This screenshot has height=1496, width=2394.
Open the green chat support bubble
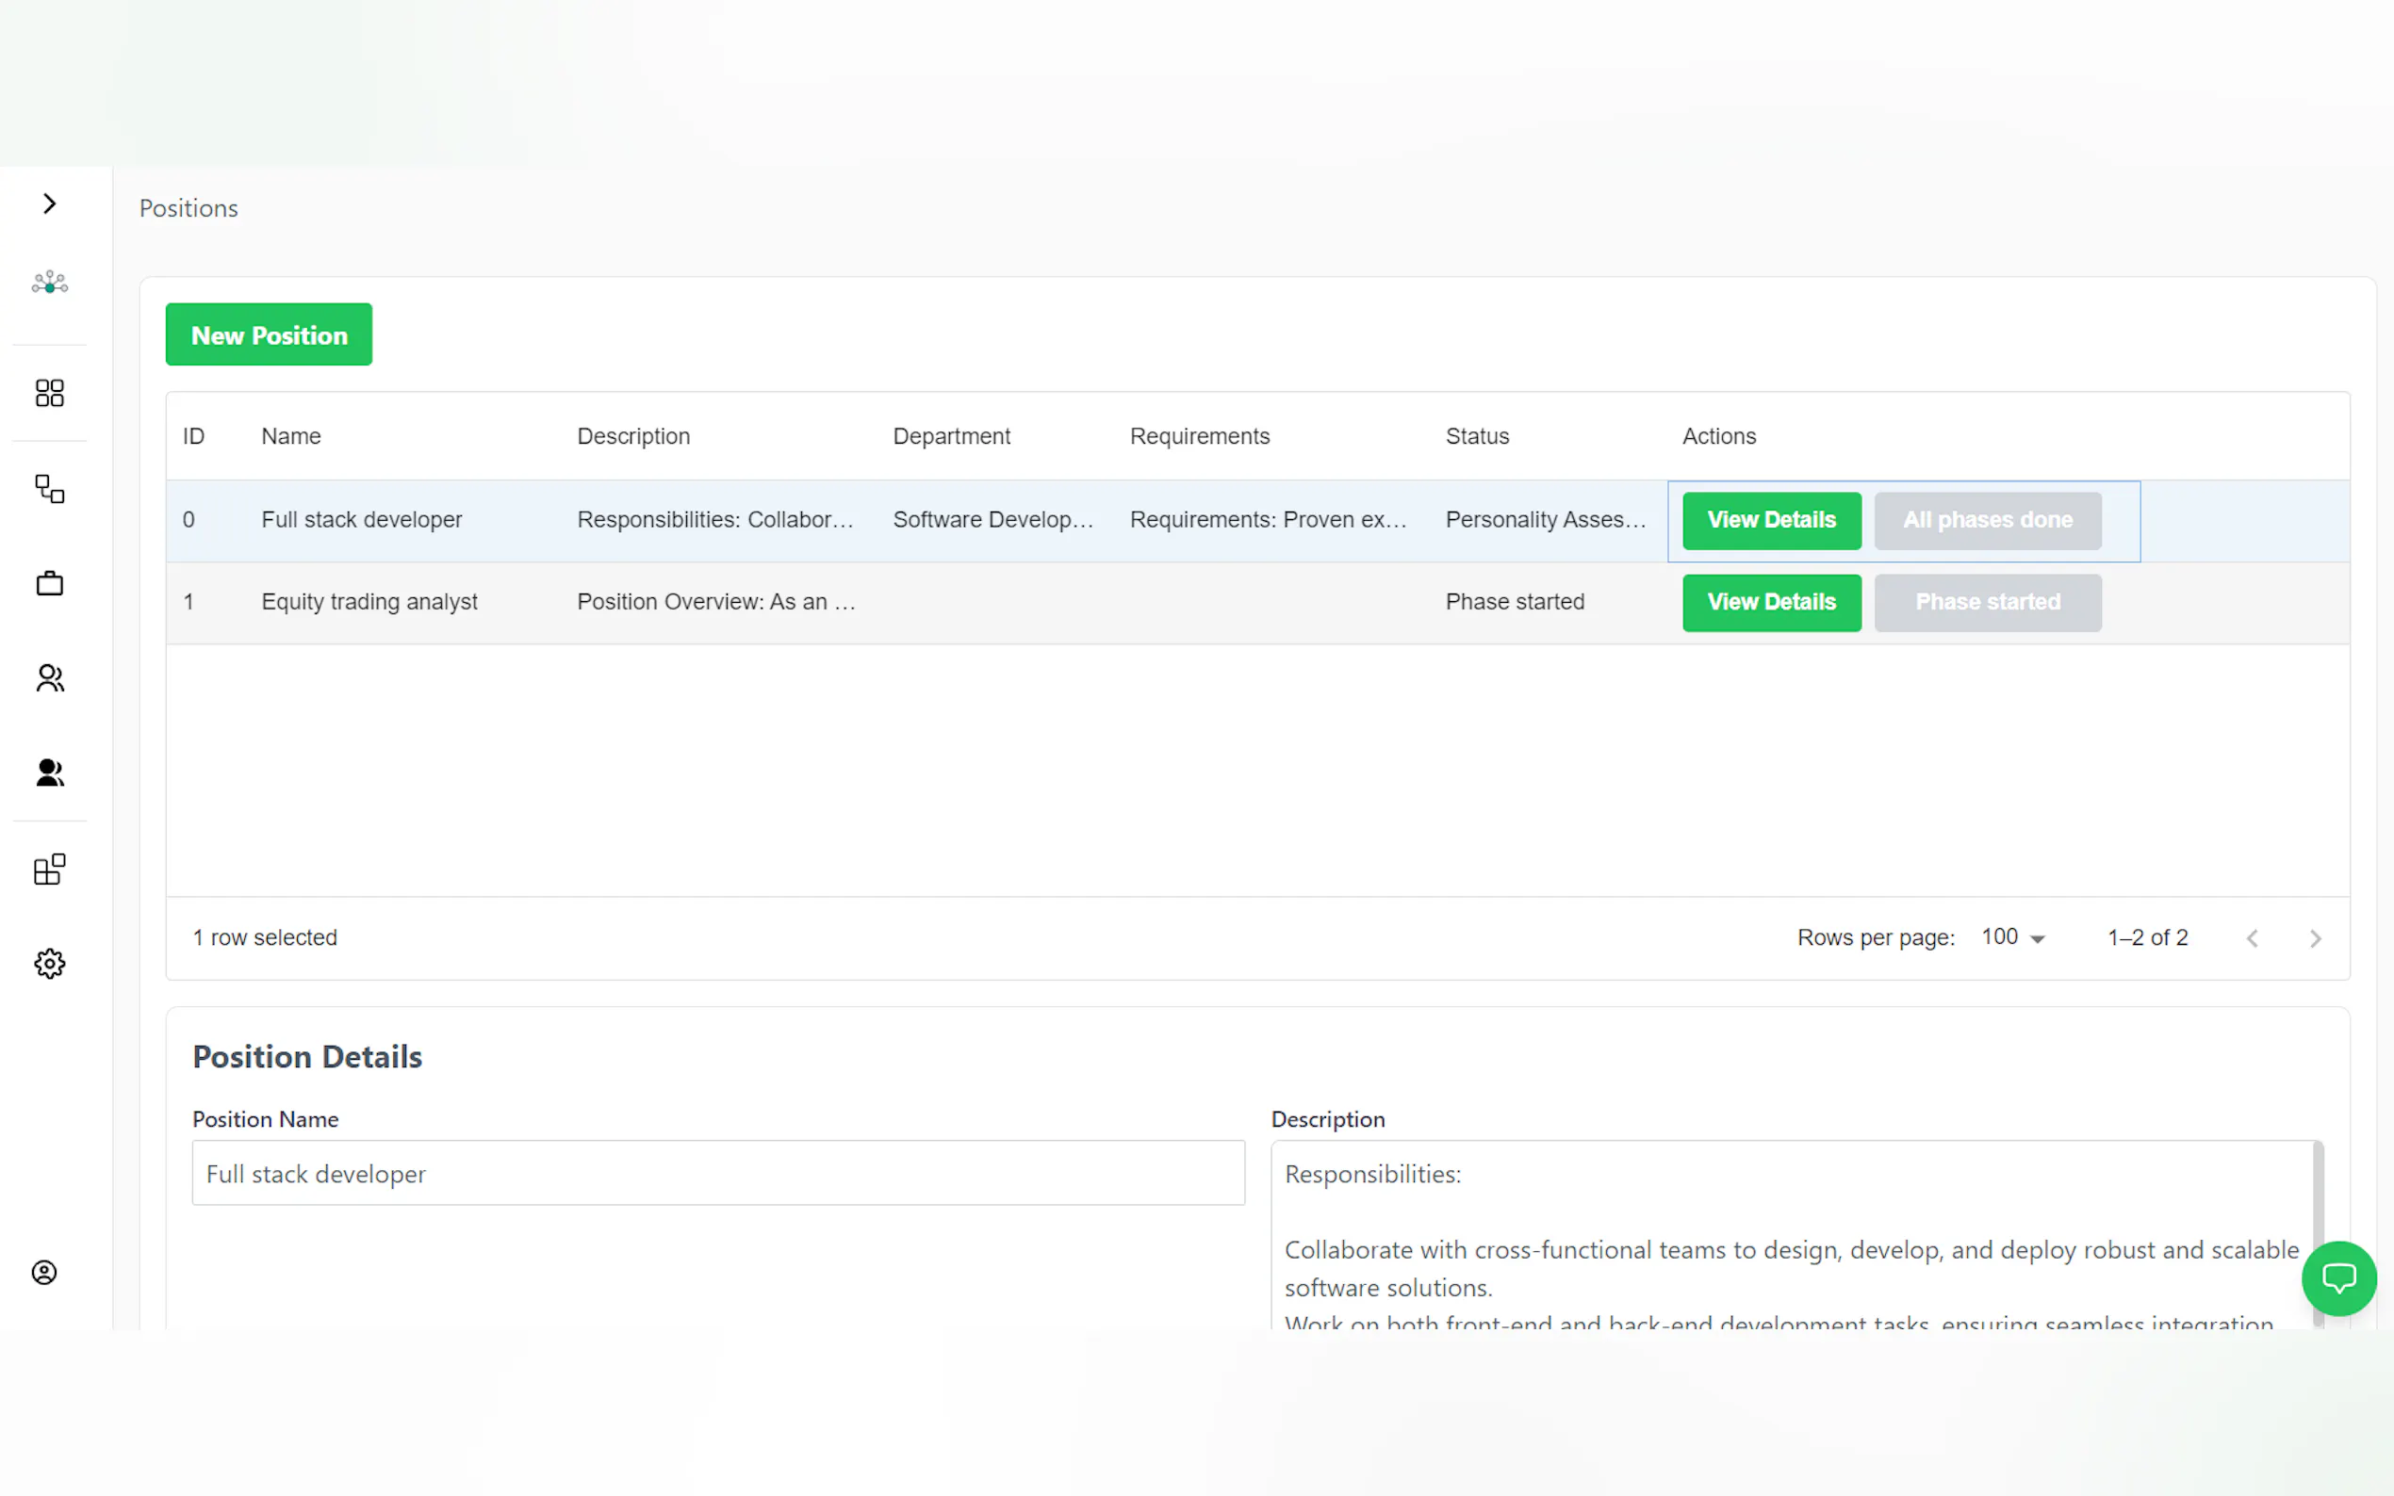tap(2338, 1278)
